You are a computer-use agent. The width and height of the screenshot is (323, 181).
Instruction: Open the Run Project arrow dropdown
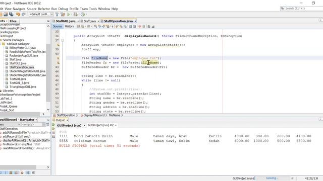click(x=72, y=14)
